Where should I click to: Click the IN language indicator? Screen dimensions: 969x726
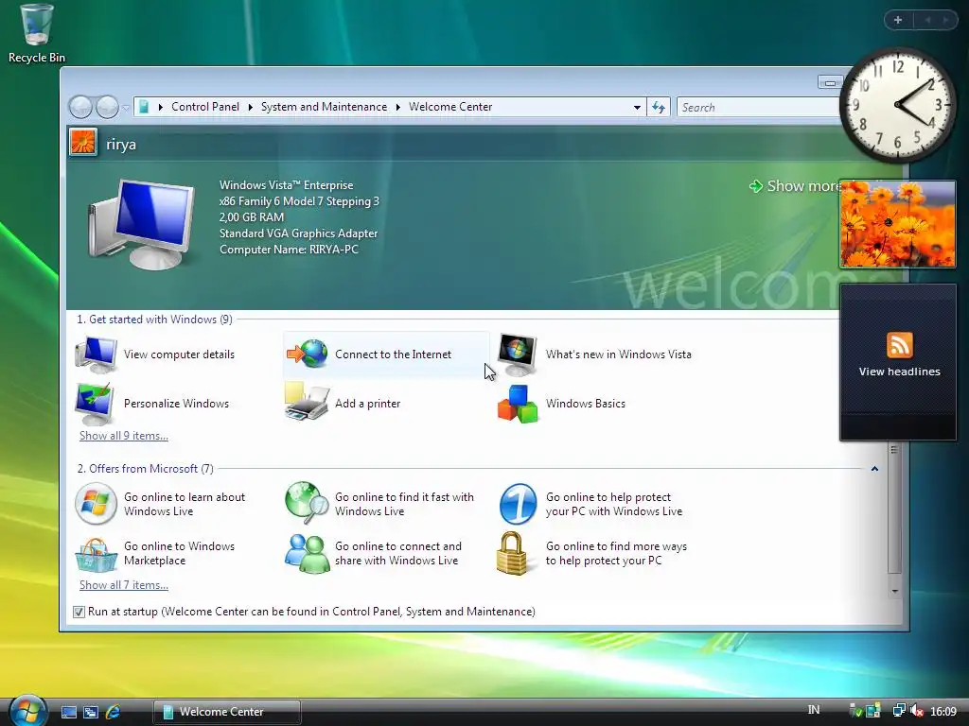[x=814, y=710]
